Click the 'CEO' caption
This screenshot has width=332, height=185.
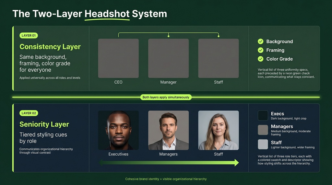118,82
